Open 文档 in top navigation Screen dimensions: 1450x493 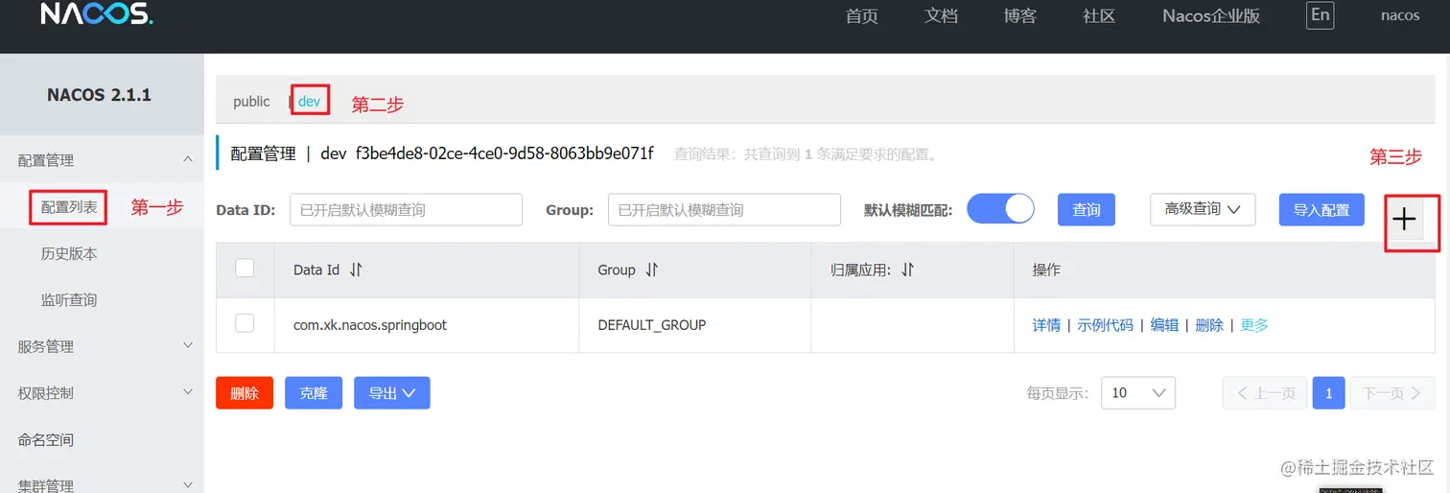click(x=941, y=16)
